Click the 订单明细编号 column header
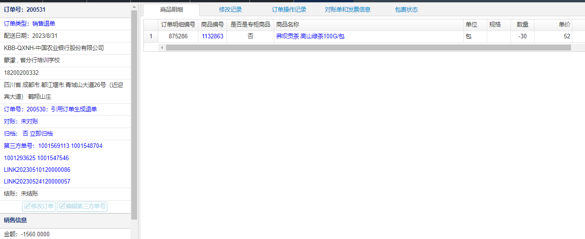This screenshot has height=239, width=585. (x=178, y=25)
